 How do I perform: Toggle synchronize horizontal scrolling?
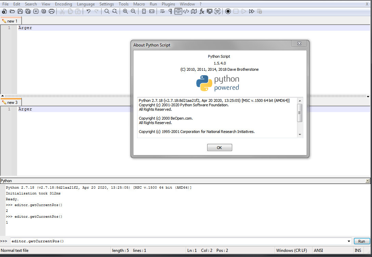(x=152, y=11)
